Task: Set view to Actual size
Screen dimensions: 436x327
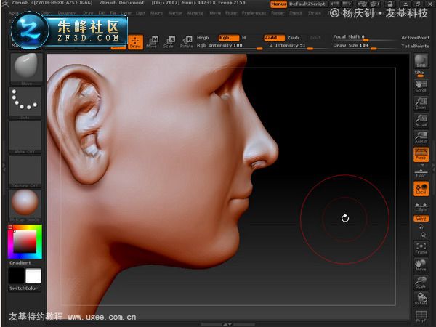Action: (x=421, y=120)
